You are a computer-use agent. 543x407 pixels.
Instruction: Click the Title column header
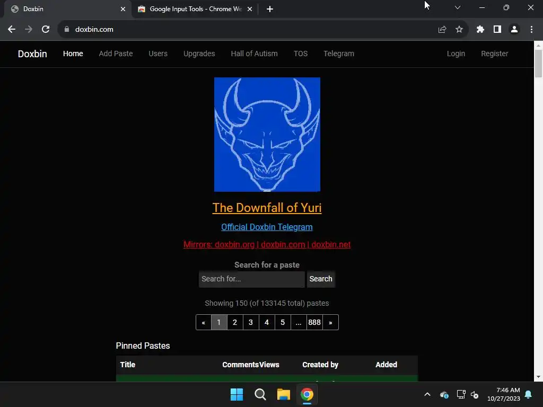pyautogui.click(x=127, y=365)
